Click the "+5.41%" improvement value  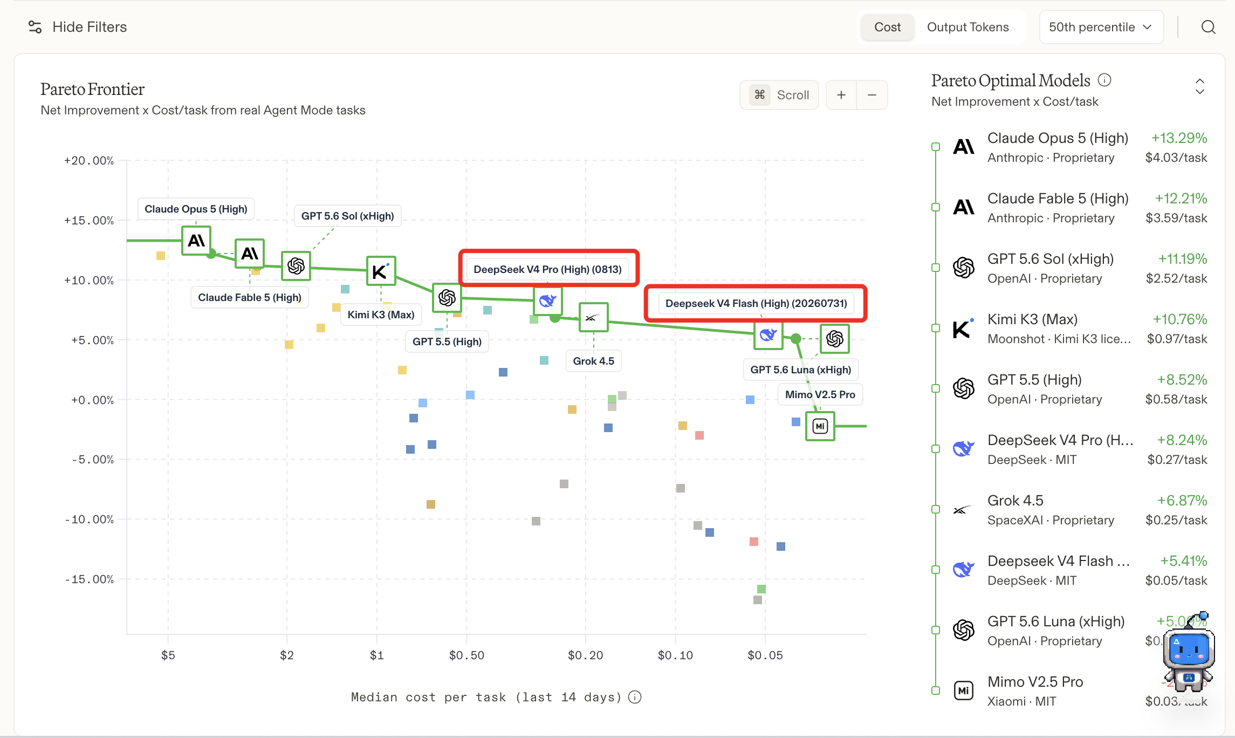click(1184, 561)
